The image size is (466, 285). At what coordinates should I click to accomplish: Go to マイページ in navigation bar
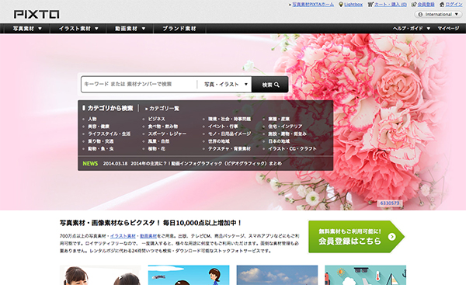448,29
